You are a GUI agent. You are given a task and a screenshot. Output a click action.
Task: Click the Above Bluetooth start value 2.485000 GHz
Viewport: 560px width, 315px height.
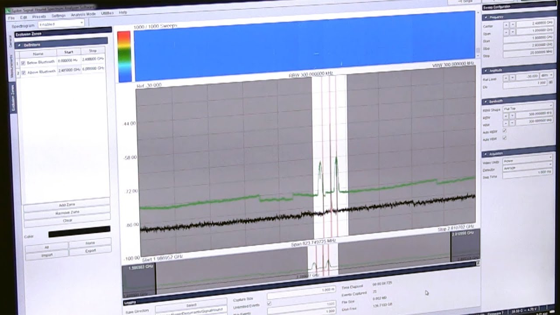[x=69, y=70]
